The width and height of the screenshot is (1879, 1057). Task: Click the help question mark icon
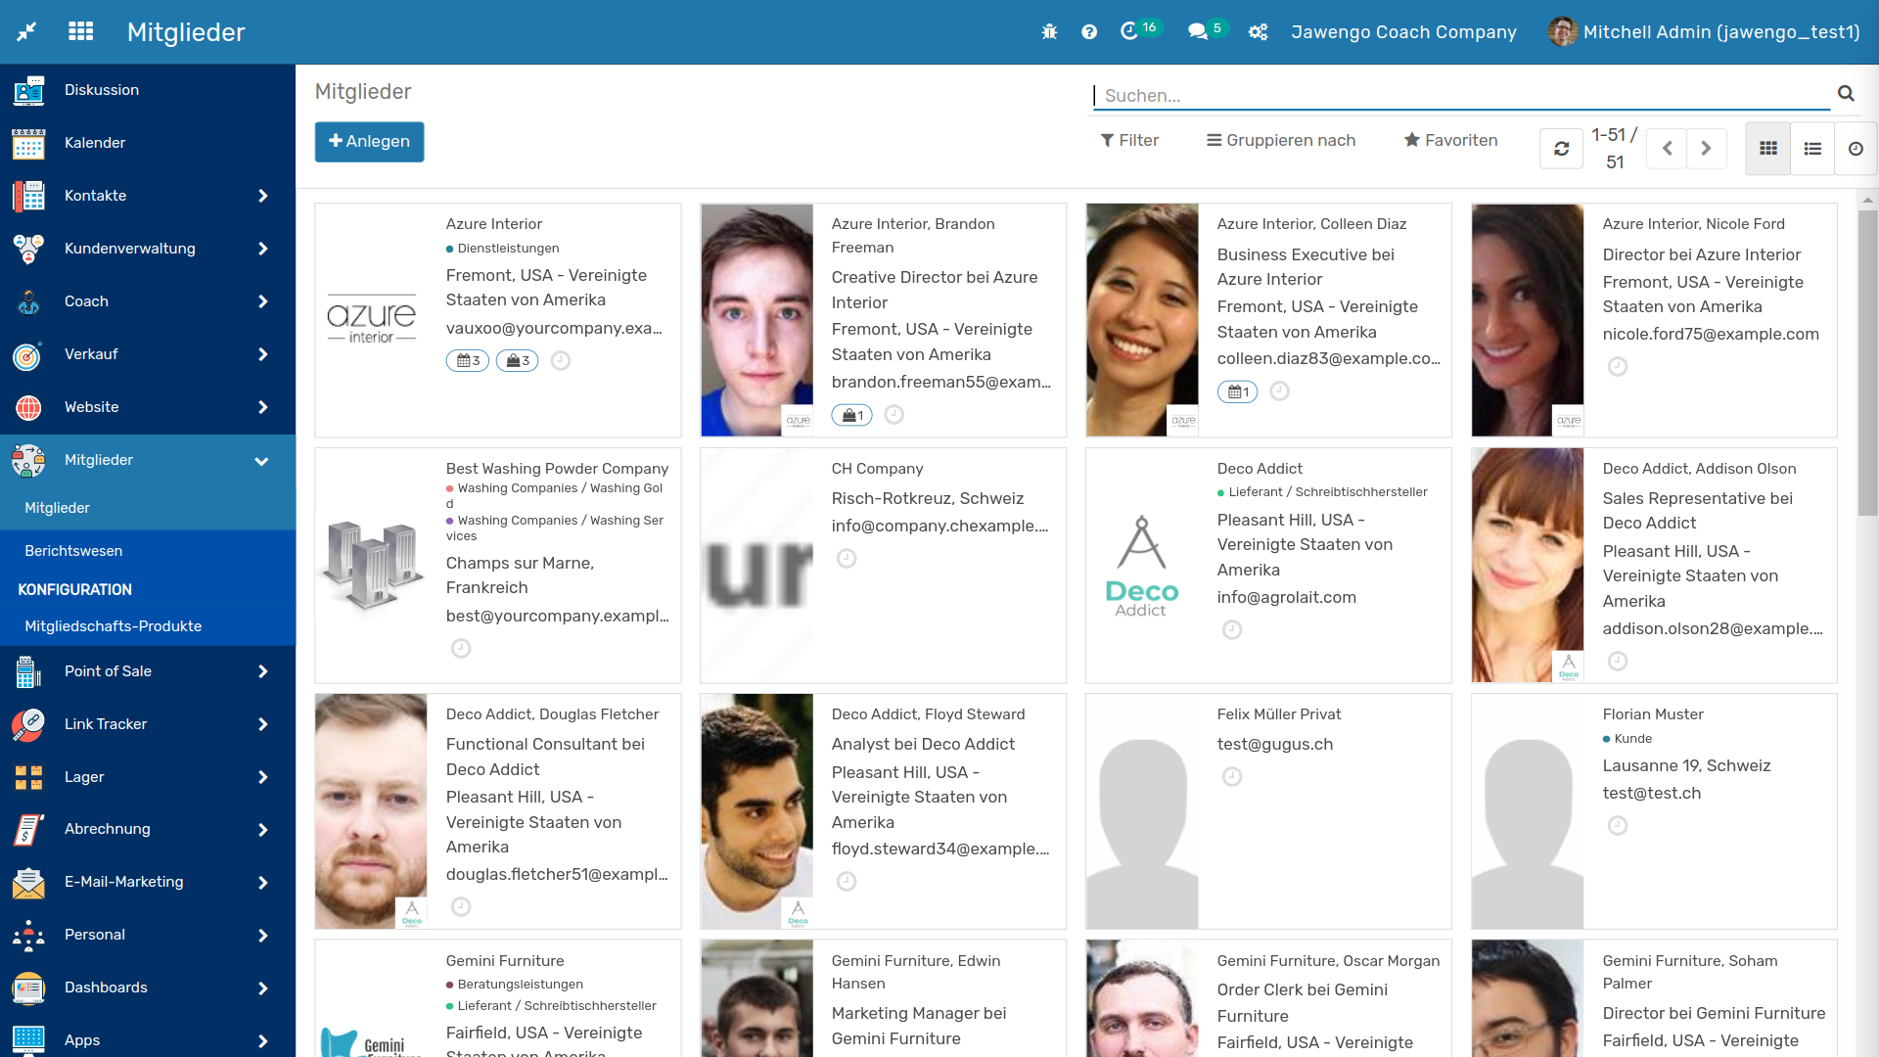pyautogui.click(x=1089, y=32)
